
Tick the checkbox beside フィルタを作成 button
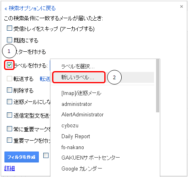(x=46, y=156)
